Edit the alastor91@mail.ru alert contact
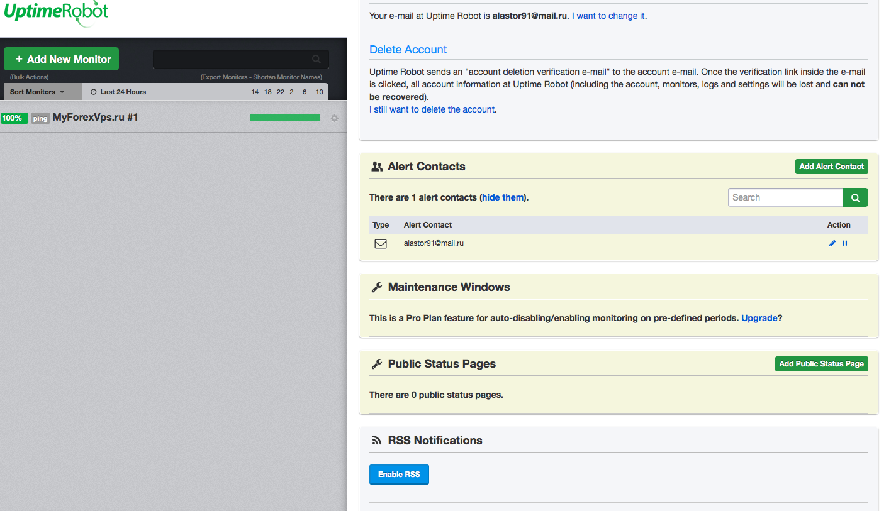Screen dimensions: 896x511 [832, 243]
